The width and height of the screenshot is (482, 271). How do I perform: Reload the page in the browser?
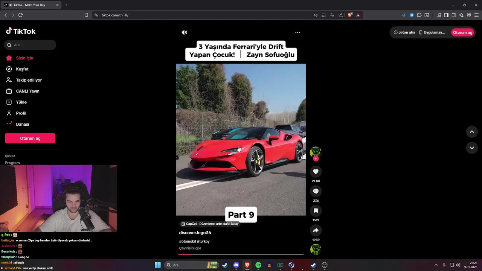(x=20, y=15)
